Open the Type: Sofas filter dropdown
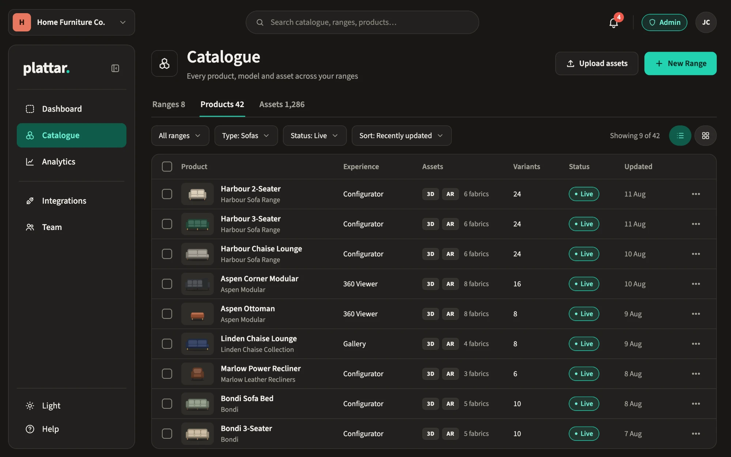 [x=246, y=136]
